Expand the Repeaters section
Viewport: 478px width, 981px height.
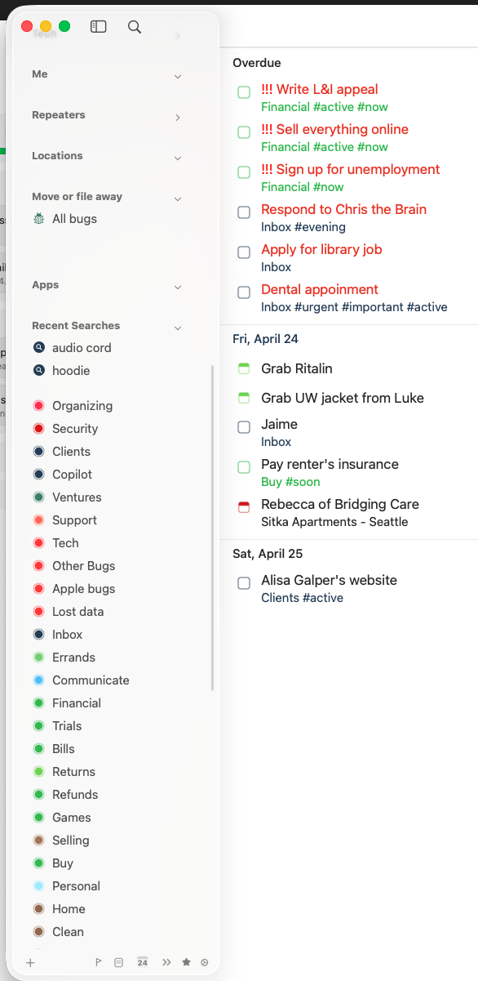(178, 118)
